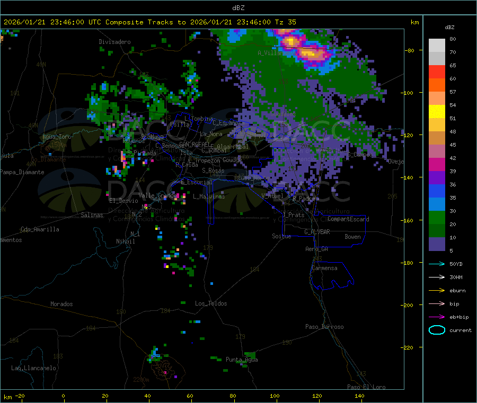The height and width of the screenshot is (403, 477).
Task: Click the yellow storm core near A_Villanueva
Action: pos(290,41)
